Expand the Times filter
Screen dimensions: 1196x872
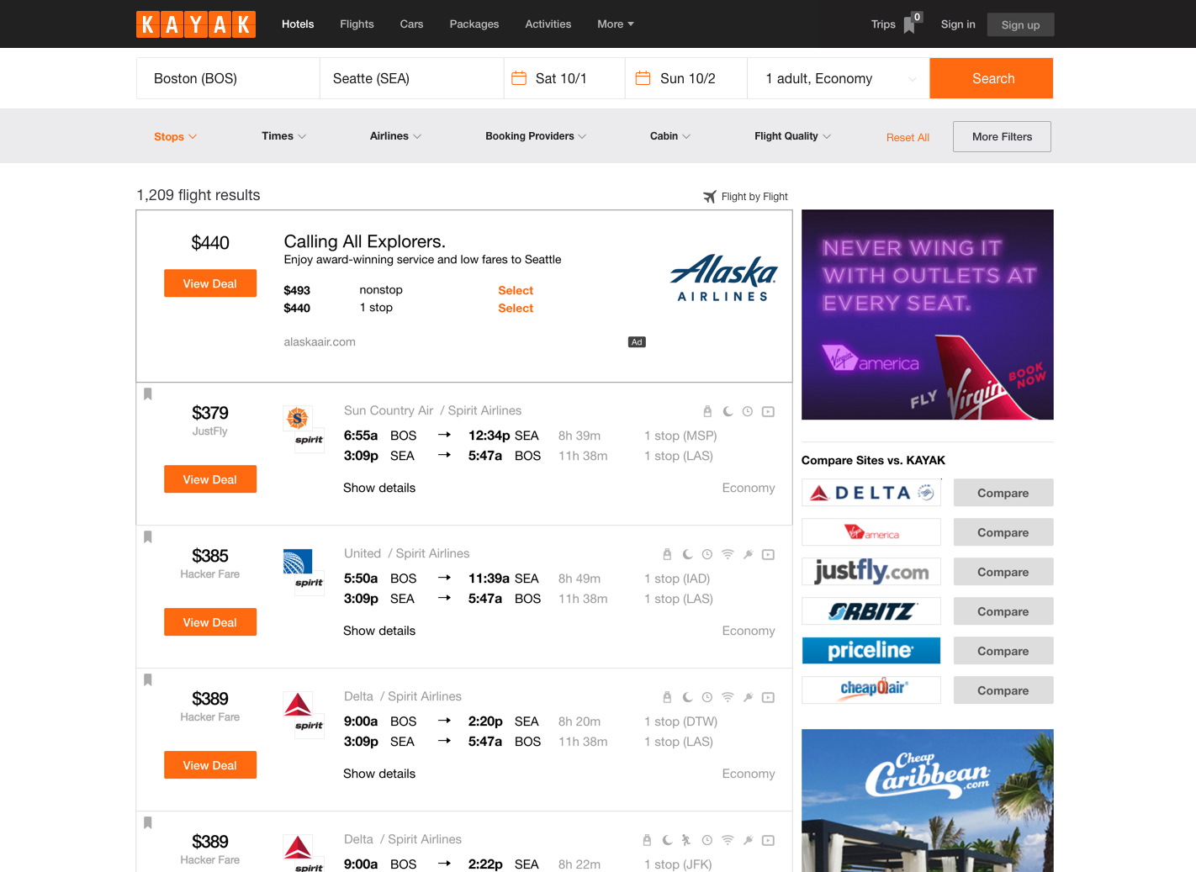(283, 136)
